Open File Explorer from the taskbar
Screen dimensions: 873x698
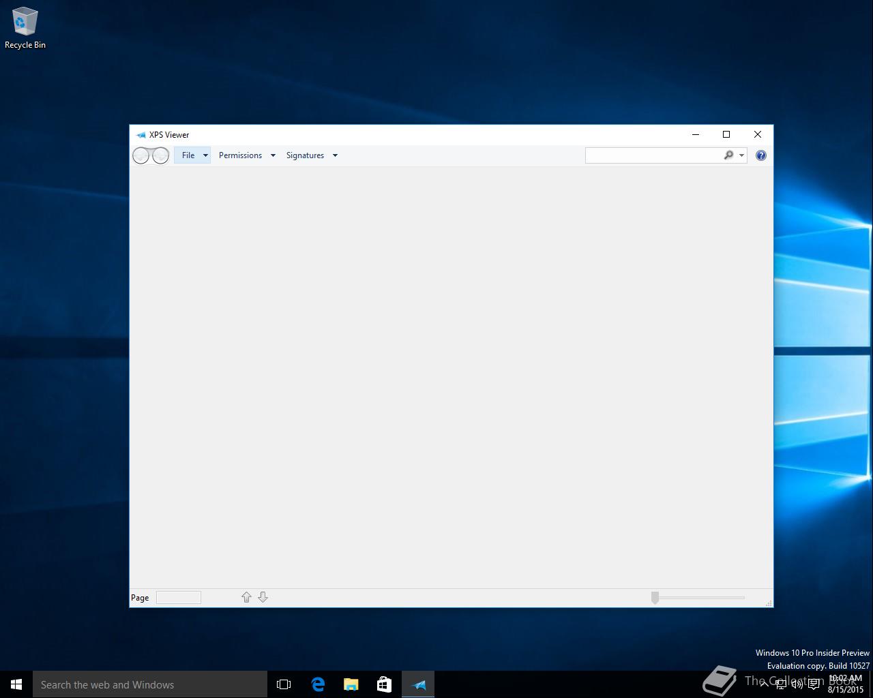tap(351, 684)
